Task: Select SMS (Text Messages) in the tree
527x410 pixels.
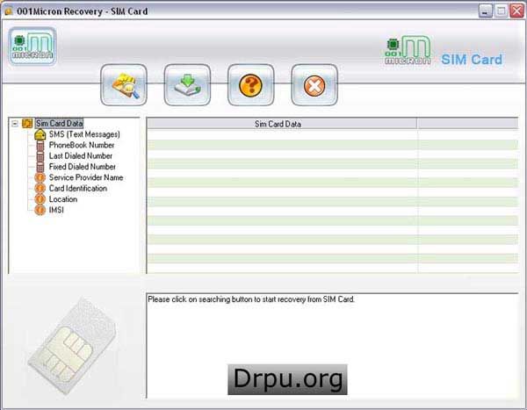Action: tap(84, 134)
